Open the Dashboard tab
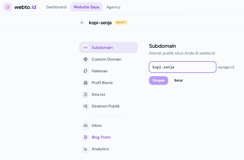The image size is (244, 160). [56, 7]
